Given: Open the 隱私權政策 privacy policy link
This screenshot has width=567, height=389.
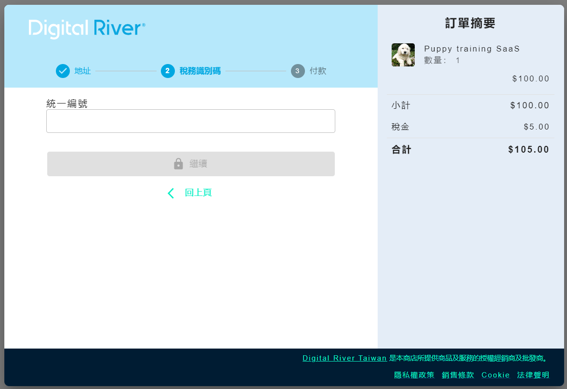Looking at the screenshot, I should [x=414, y=375].
